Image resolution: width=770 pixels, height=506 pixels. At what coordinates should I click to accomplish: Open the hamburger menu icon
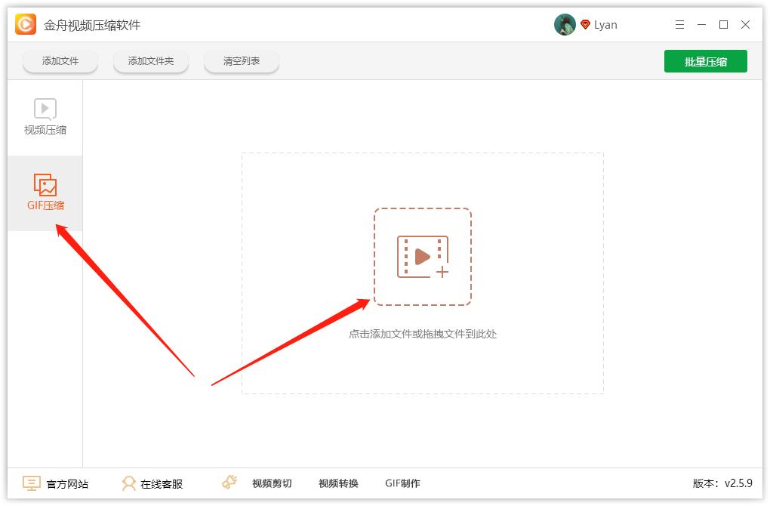coord(679,24)
